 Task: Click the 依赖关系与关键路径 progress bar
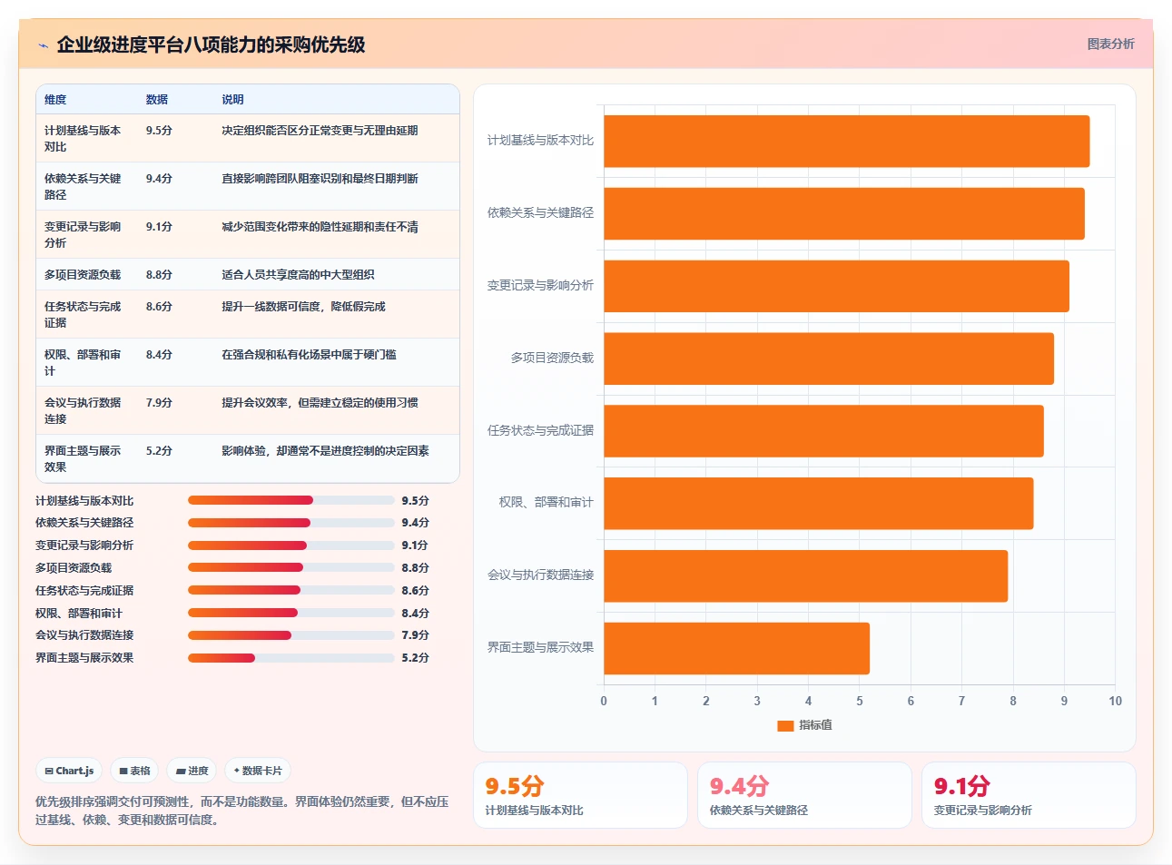(x=291, y=523)
